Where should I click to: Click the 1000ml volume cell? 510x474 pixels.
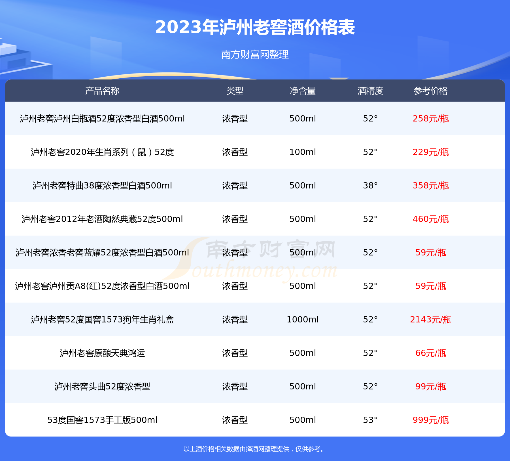(x=303, y=319)
